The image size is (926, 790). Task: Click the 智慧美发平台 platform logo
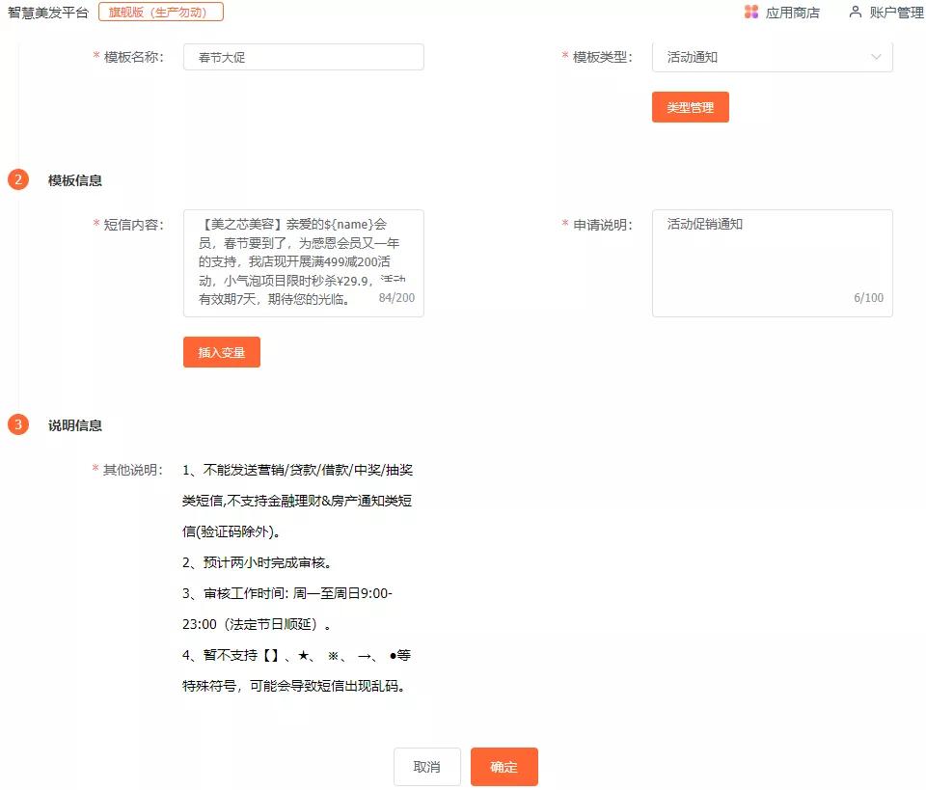click(47, 13)
